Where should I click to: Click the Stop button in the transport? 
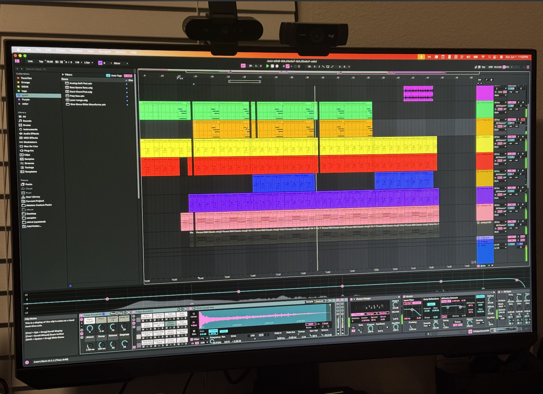pos(272,66)
